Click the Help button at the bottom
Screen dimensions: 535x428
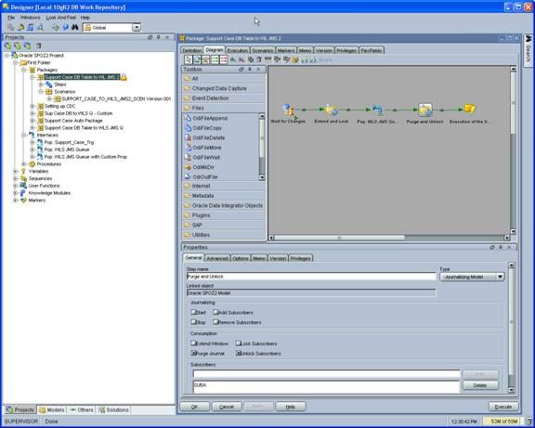click(x=291, y=407)
